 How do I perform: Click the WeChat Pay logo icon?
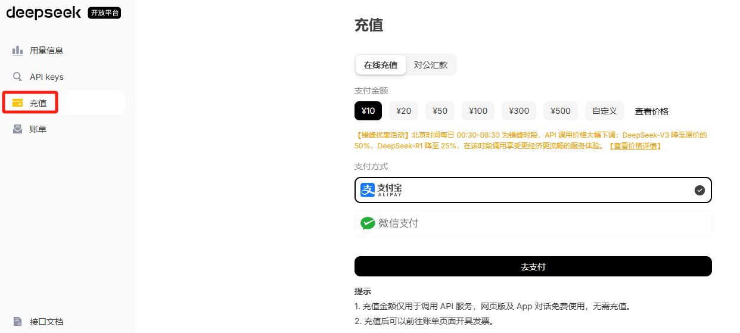point(368,223)
